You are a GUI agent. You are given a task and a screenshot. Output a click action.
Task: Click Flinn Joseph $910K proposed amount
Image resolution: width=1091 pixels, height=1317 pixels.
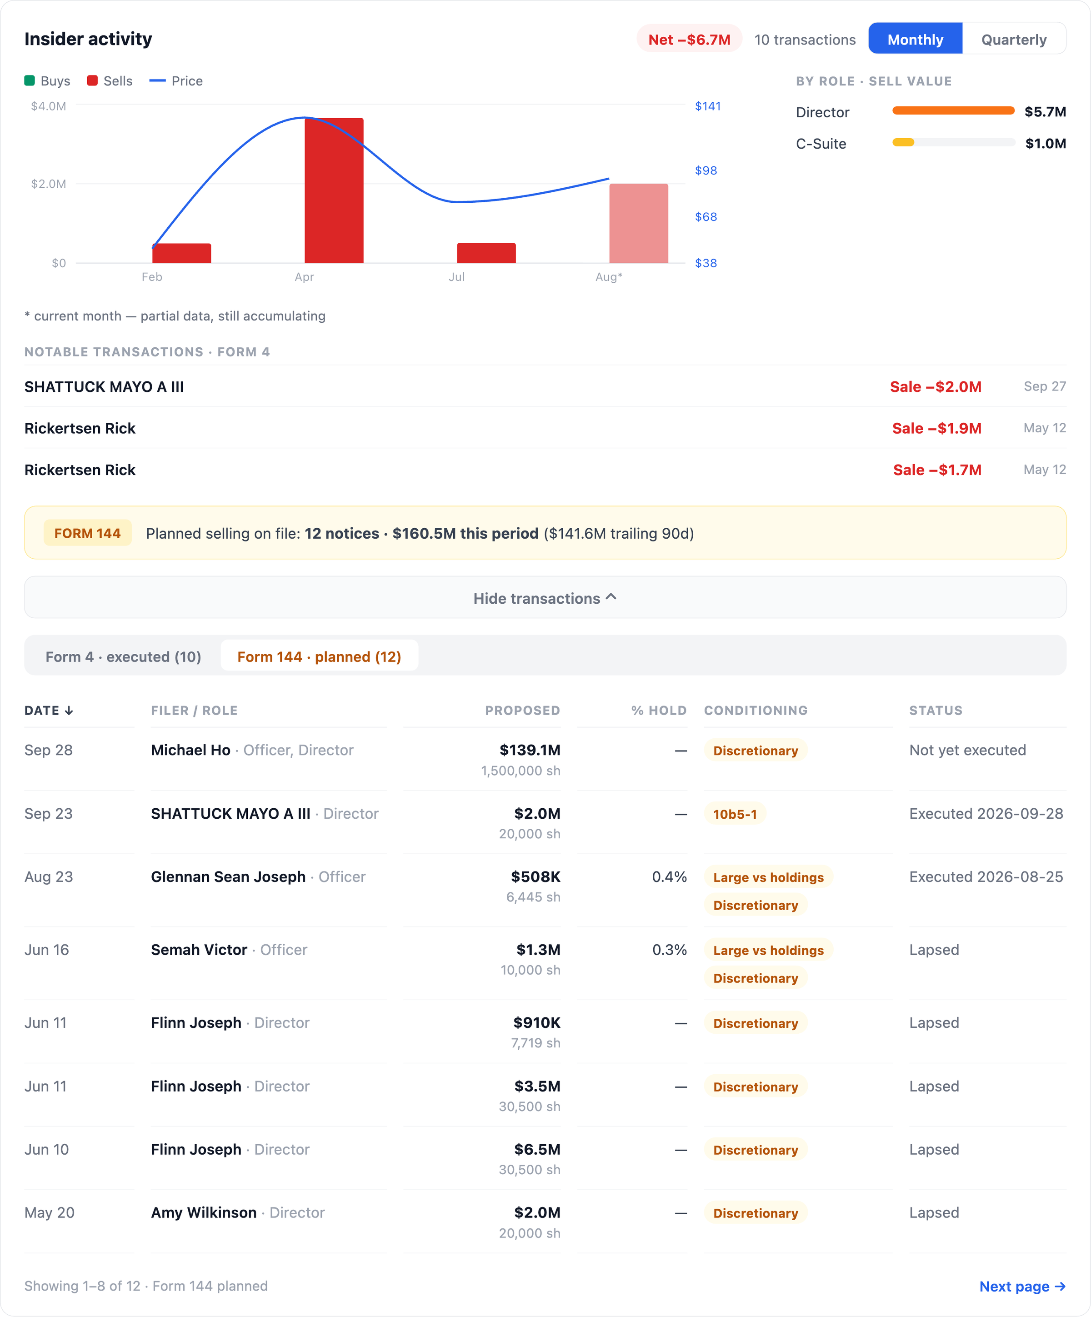point(537,1022)
